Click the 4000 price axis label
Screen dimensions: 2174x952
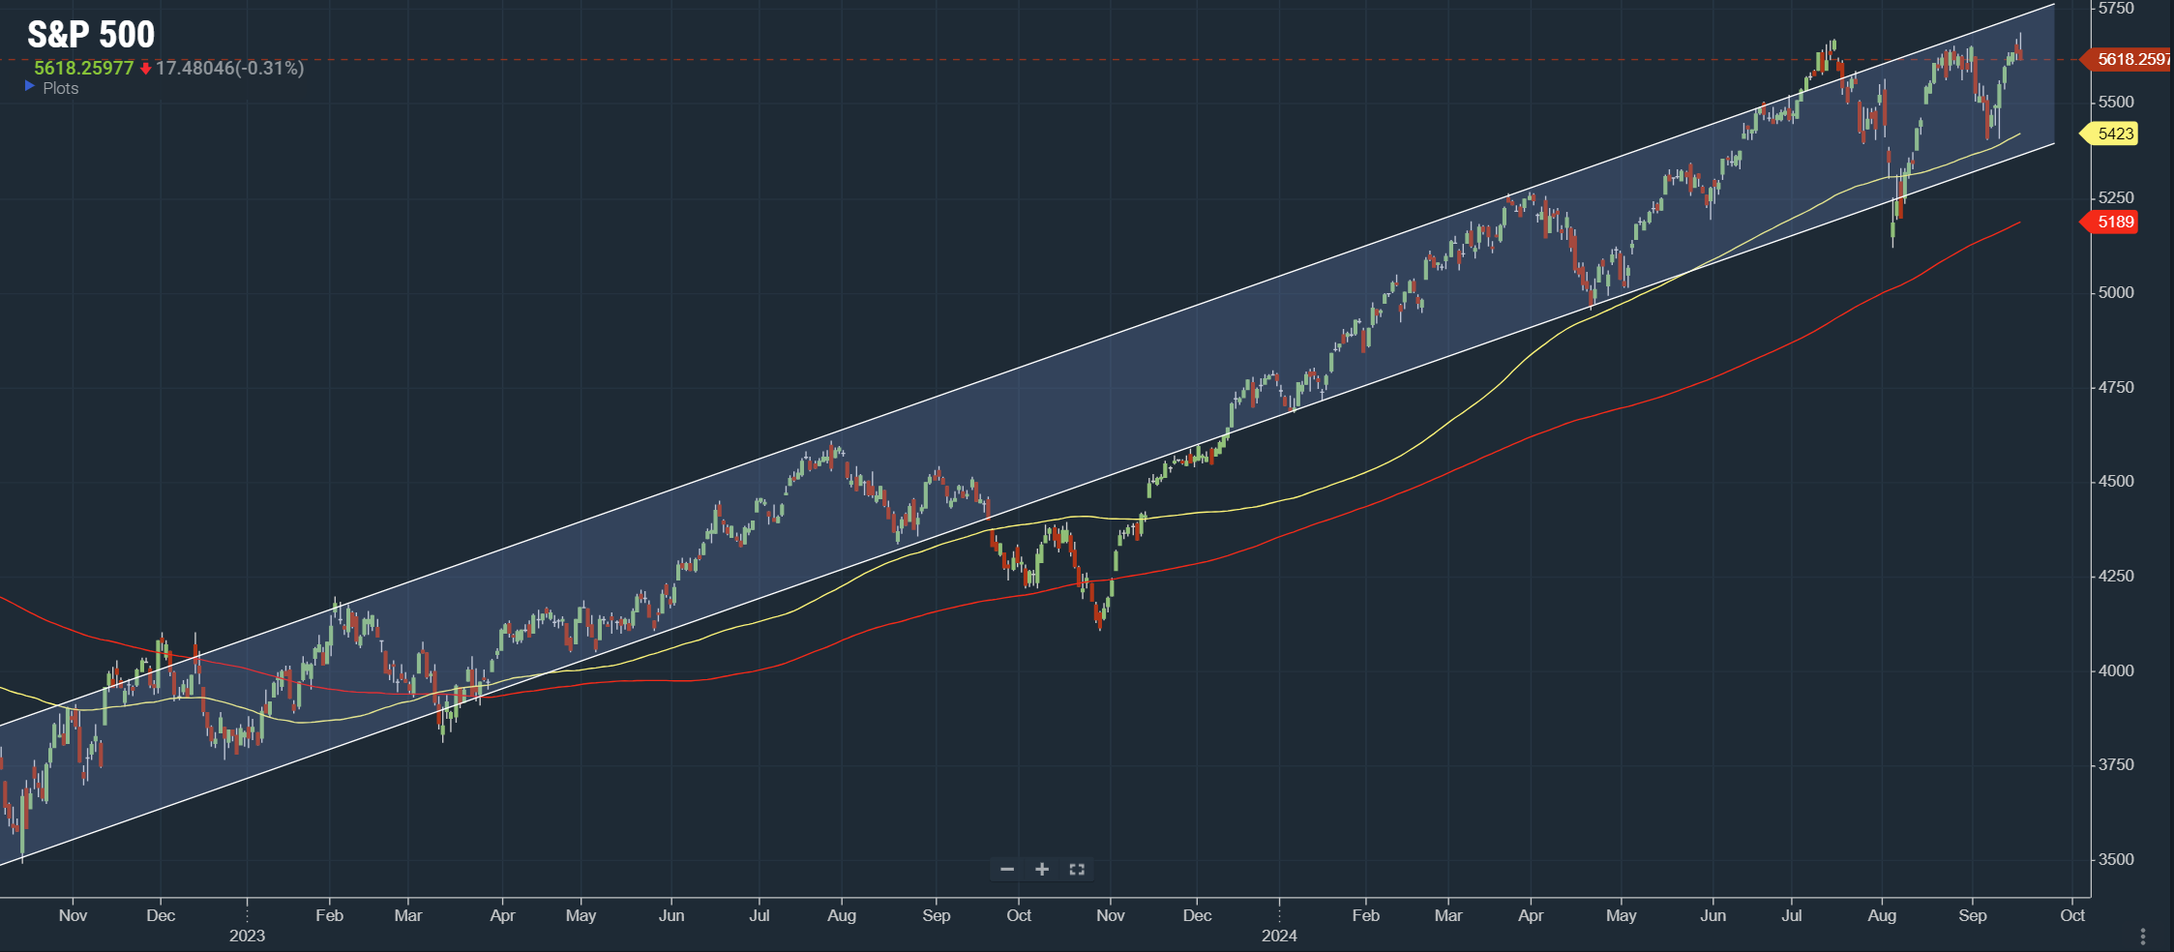coord(2116,670)
